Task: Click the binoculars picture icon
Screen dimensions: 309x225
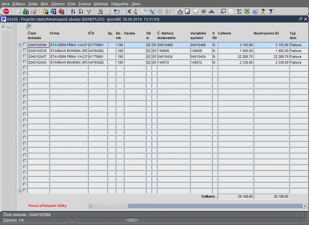Action: [223, 12]
